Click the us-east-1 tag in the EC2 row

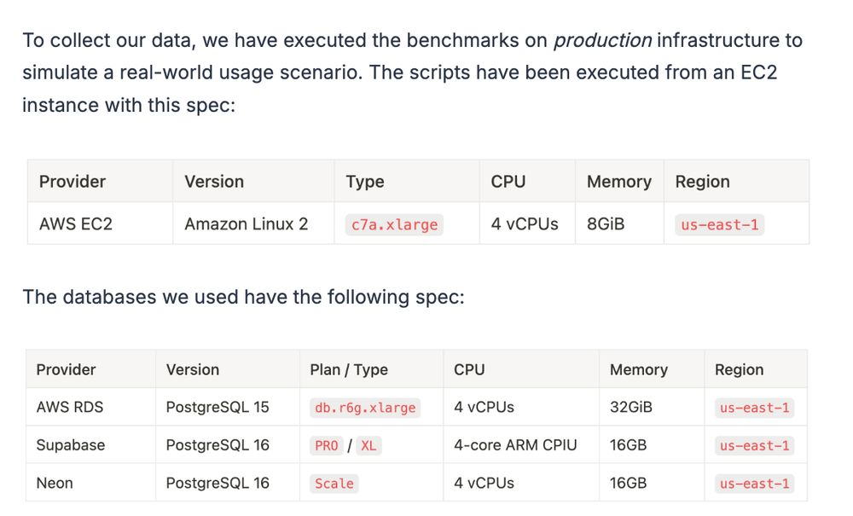(720, 224)
